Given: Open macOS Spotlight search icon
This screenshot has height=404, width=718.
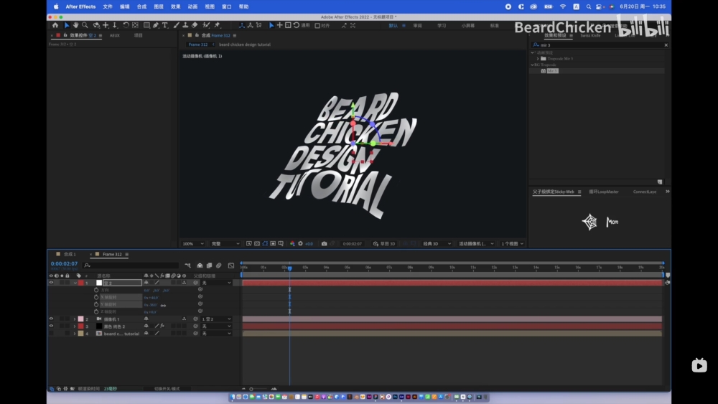Looking at the screenshot, I should pos(589,7).
